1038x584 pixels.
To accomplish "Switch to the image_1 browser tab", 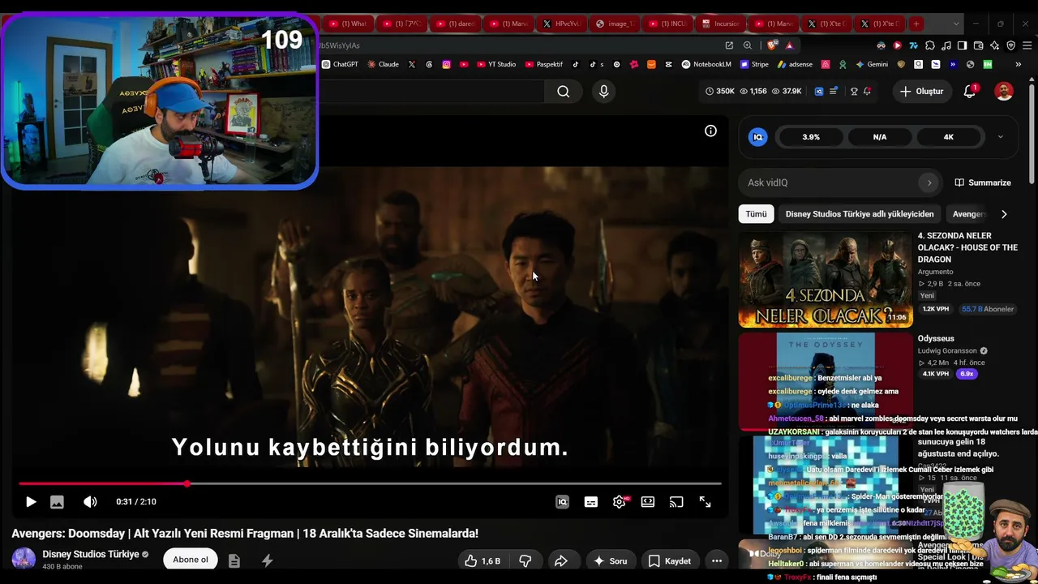I will pos(614,24).
